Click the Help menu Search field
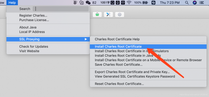209x97 pixels. pos(61,9)
